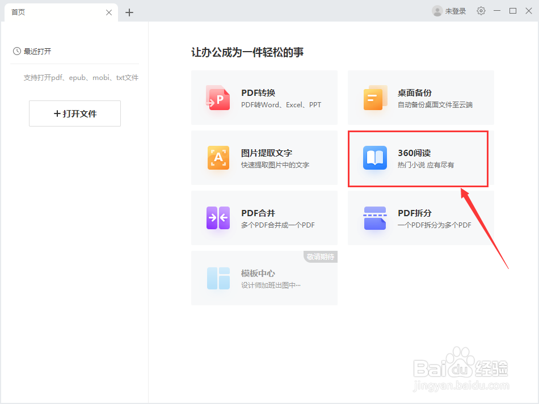Screen dimensions: 539x404
Task: Click the 360阅读 blue book icon
Action: (374, 158)
